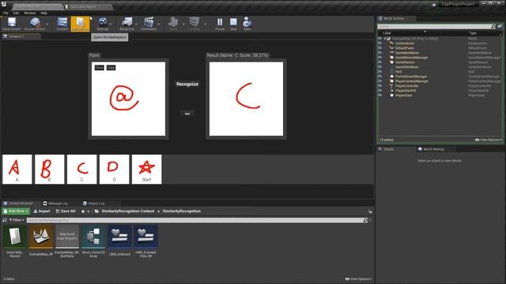506x284 pixels.
Task: Click the Unreal Engine logo icon
Action: 4,5
